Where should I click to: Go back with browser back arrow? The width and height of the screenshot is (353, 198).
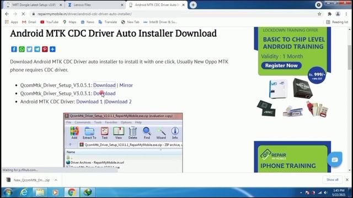7,14
